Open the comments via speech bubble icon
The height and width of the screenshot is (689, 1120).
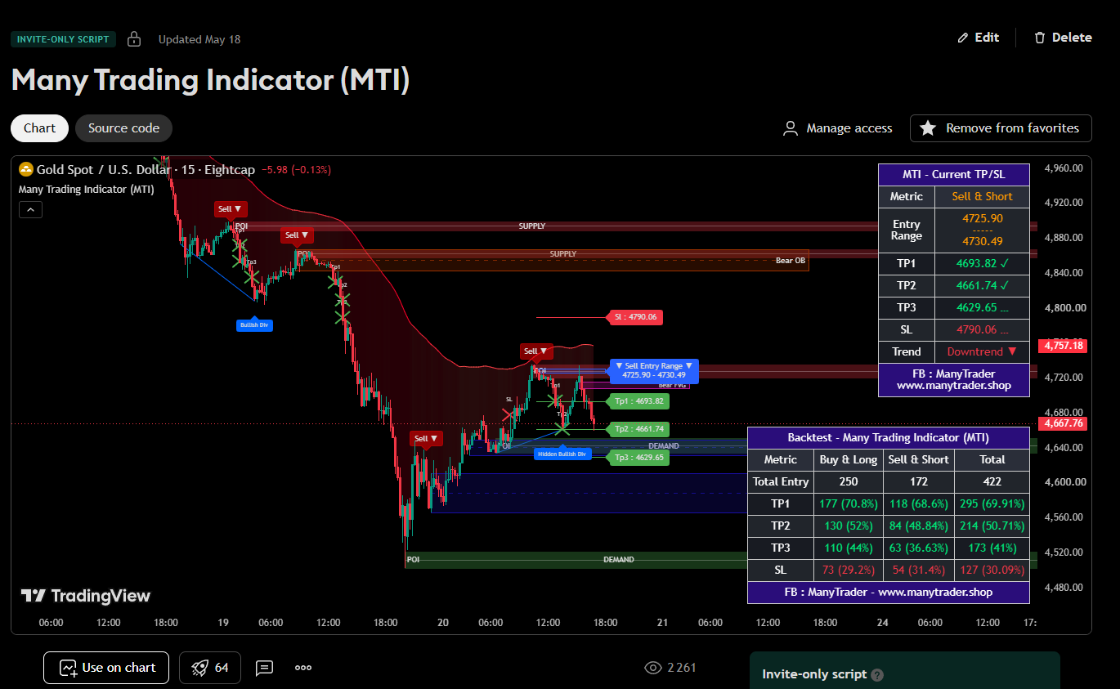264,668
